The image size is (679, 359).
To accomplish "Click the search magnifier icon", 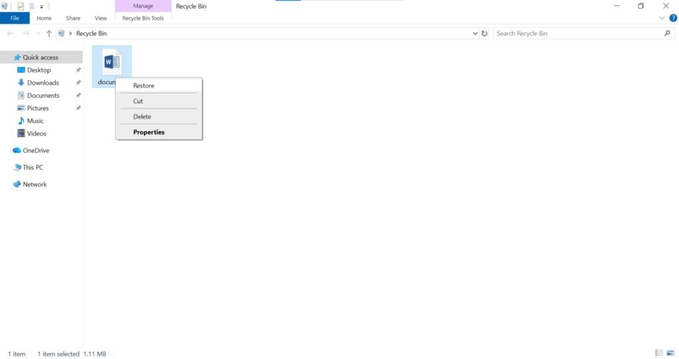I will 667,33.
